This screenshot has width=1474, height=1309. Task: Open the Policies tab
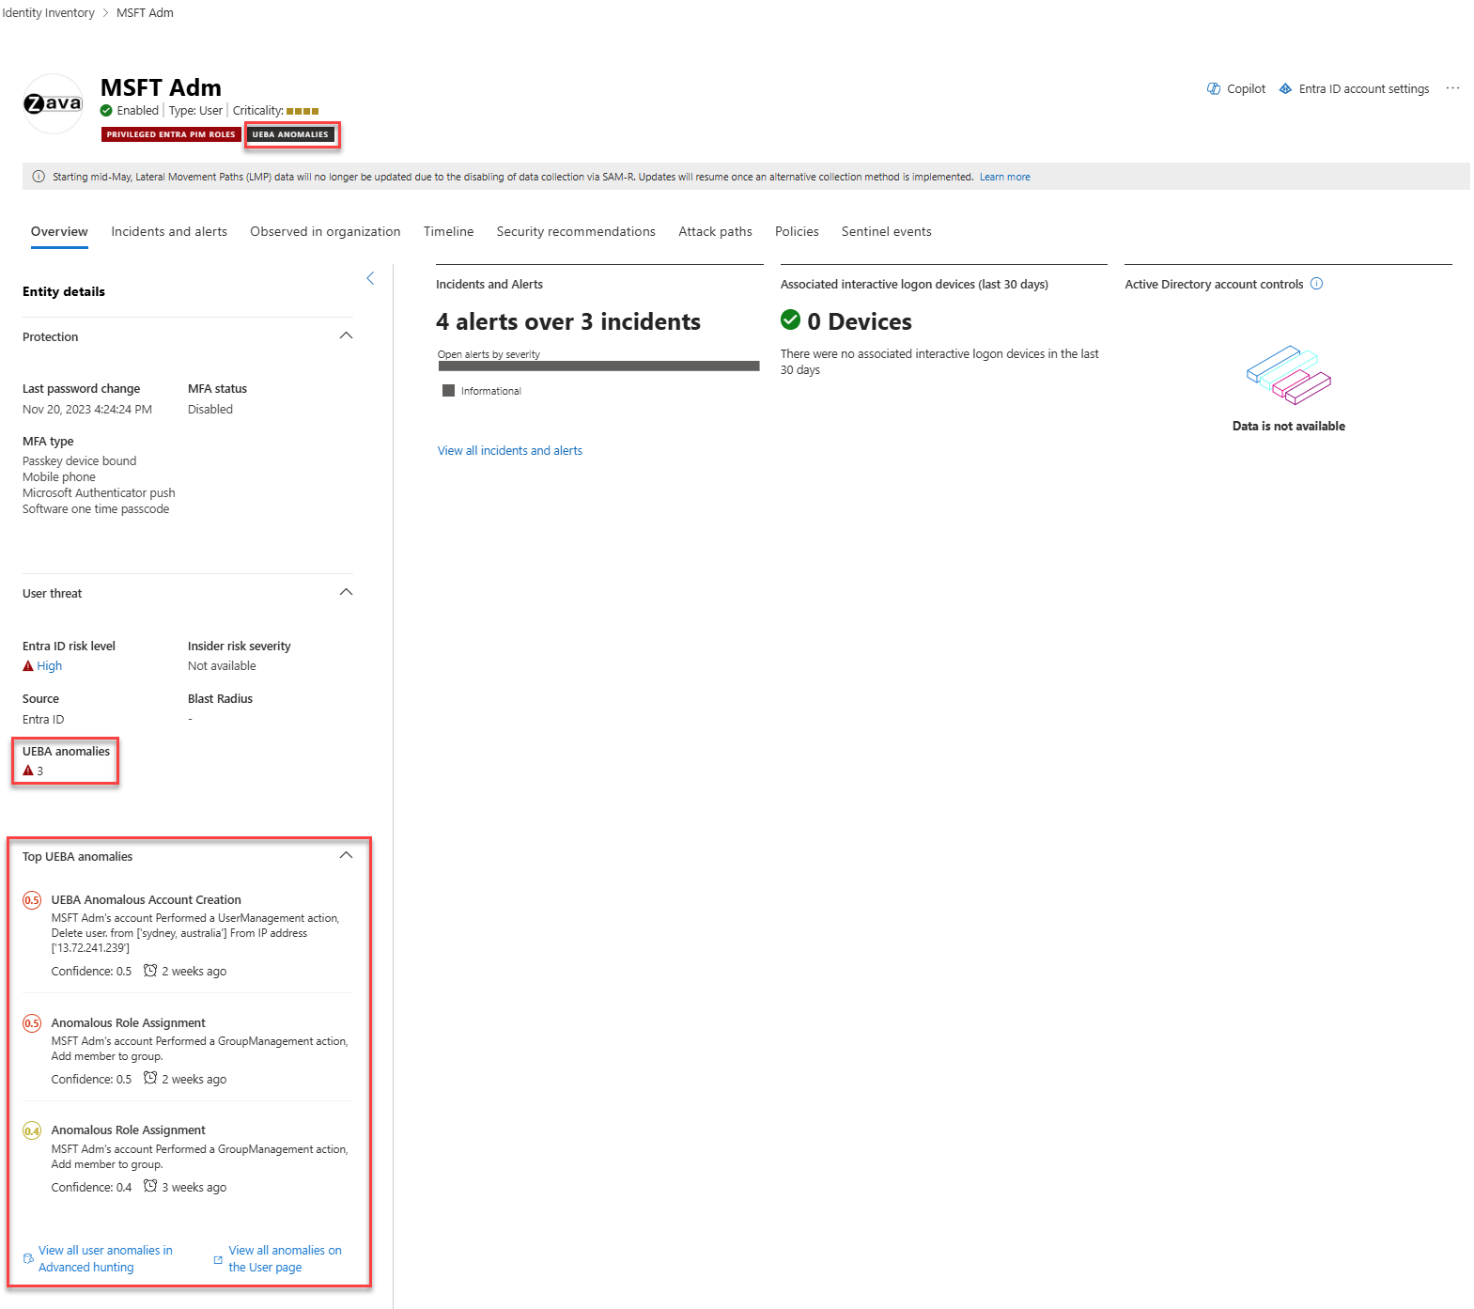coord(797,232)
